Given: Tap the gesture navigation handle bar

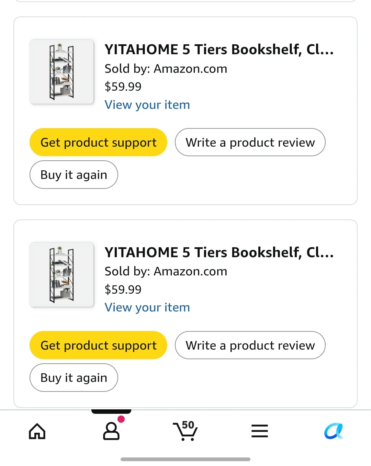Looking at the screenshot, I should click(x=185, y=459).
